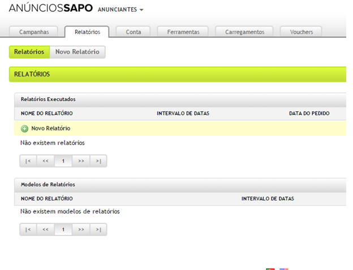Go to next page in Modelos de Relatórios
This screenshot has width=353, height=270.
pos(81,229)
